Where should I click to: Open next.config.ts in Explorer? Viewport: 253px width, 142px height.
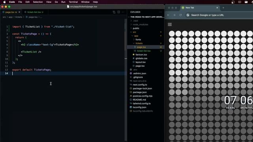(x=146, y=84)
